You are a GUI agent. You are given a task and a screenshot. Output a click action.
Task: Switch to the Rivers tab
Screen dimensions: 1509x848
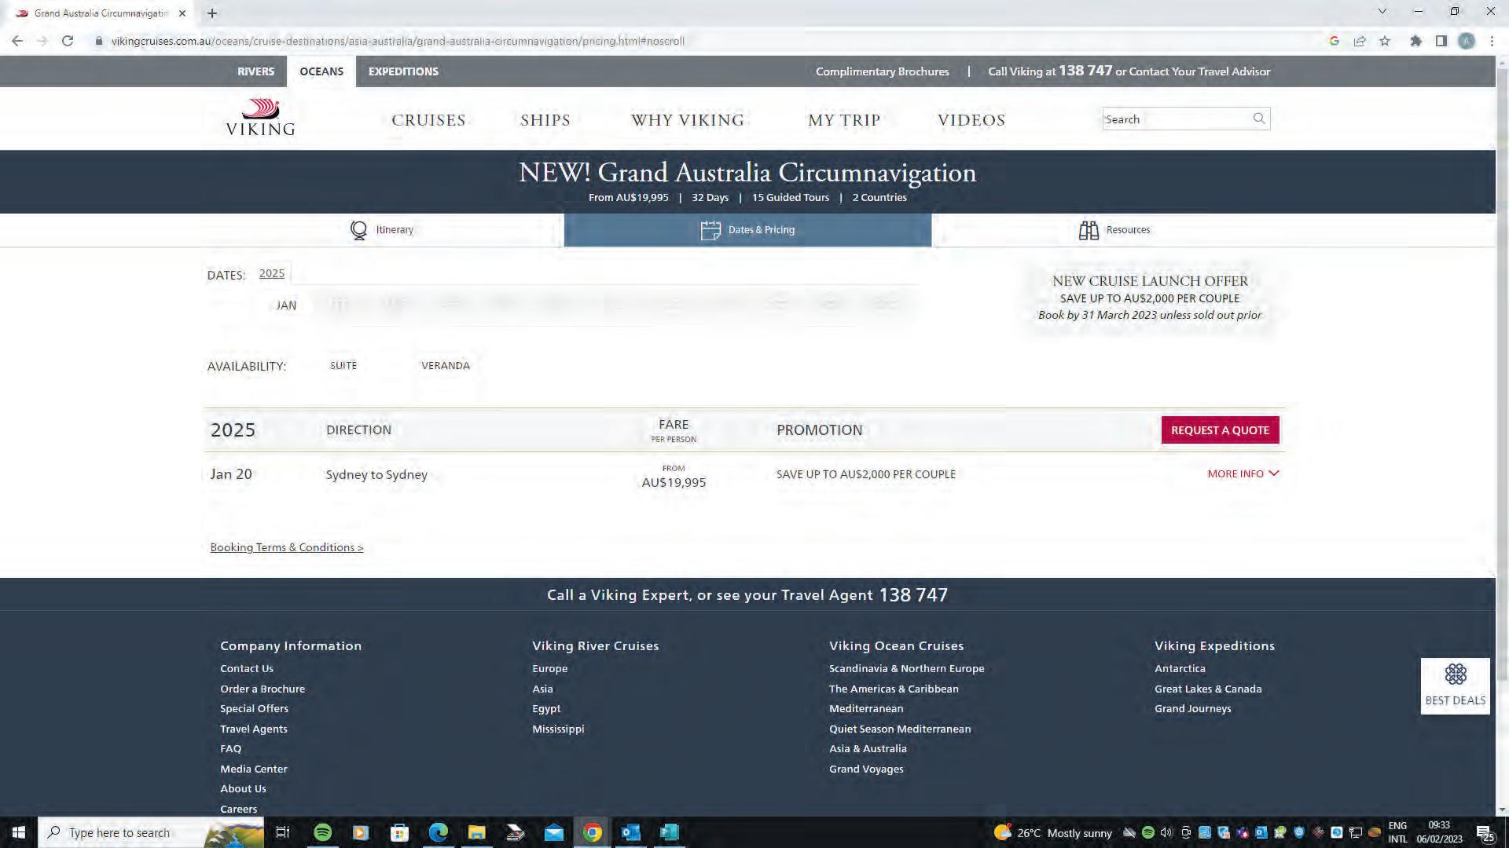click(255, 71)
